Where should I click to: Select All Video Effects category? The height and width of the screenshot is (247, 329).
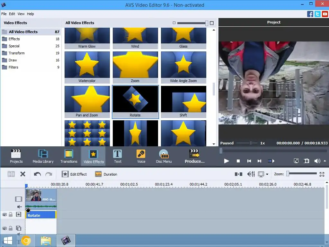coord(31,32)
